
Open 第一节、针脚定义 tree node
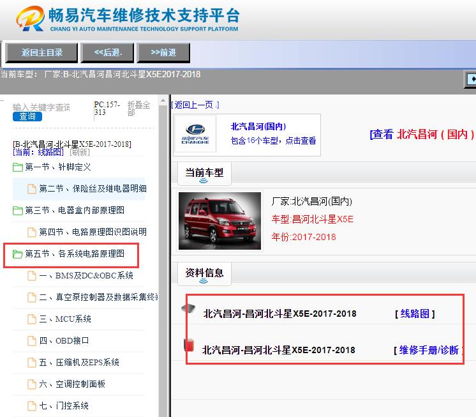click(57, 167)
